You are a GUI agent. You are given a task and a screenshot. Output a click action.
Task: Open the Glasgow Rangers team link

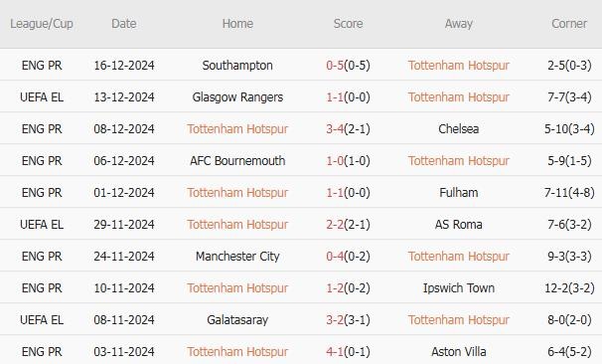(237, 97)
